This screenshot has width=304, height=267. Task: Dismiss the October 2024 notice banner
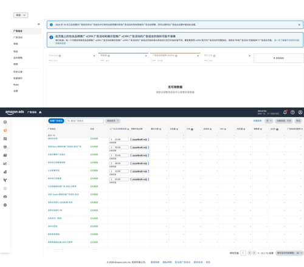(299, 25)
